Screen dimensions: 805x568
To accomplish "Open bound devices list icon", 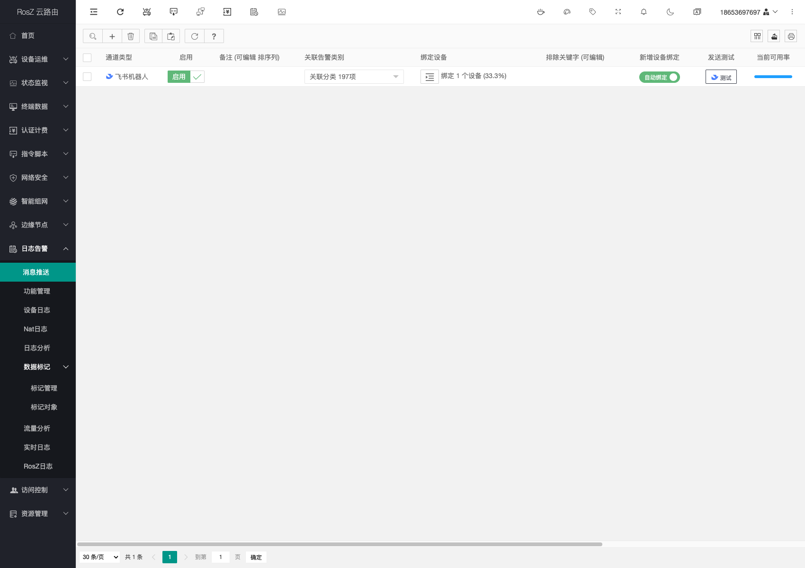I will pos(429,77).
